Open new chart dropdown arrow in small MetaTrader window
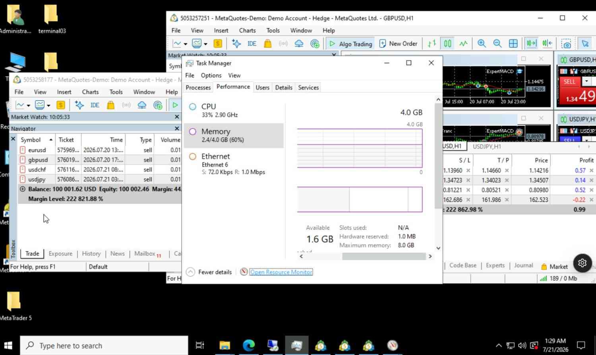Image resolution: width=596 pixels, height=355 pixels. 28,106
